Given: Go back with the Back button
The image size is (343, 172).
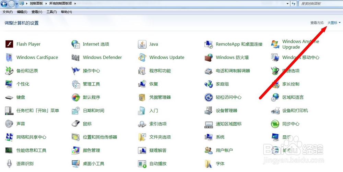Looking at the screenshot, I should [x=4, y=4].
